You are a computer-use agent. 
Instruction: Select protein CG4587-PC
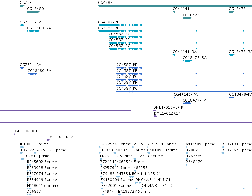click(127, 89)
